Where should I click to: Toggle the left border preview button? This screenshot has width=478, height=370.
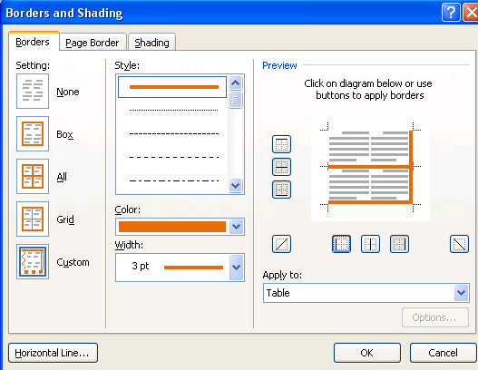click(x=341, y=244)
